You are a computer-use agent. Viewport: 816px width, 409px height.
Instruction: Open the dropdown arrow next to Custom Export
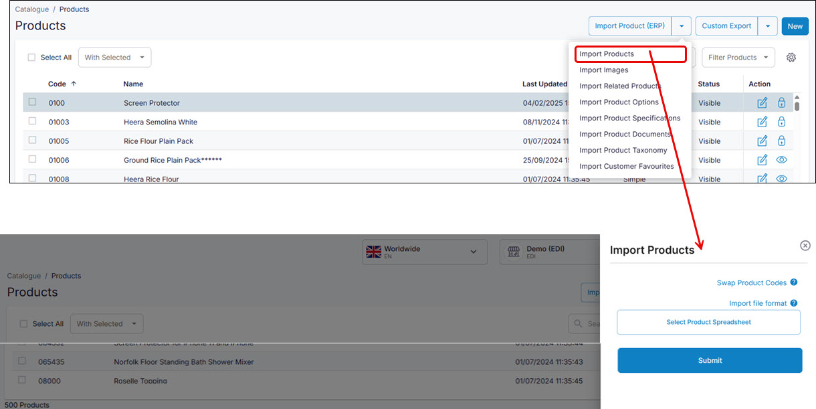coord(768,25)
